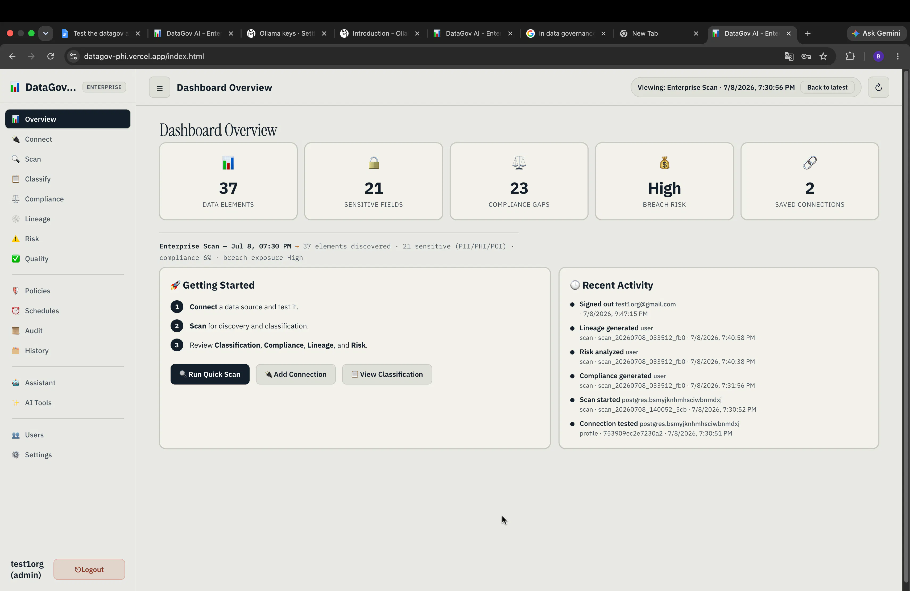The height and width of the screenshot is (591, 910).
Task: Open the password key icon
Action: (x=806, y=57)
